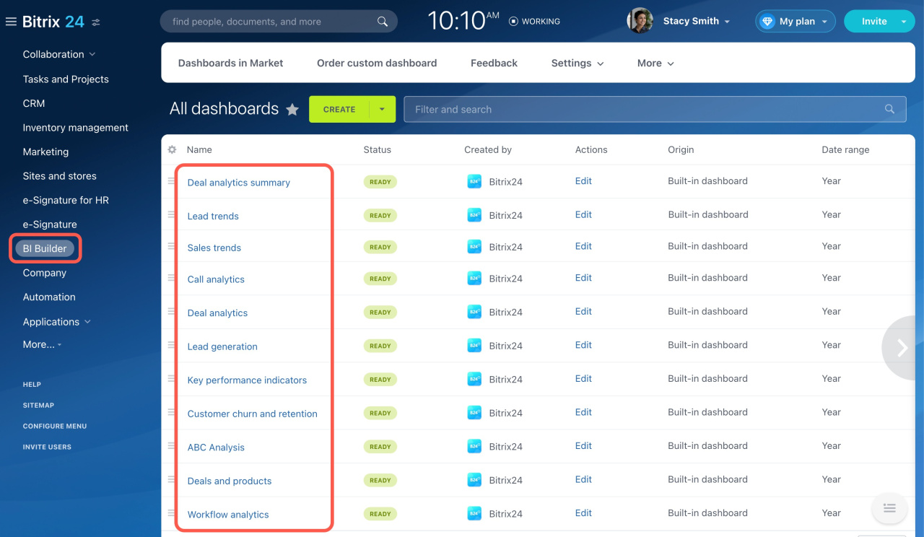This screenshot has height=537, width=924.
Task: Click the magnifier in Filter and search
Action: tap(890, 109)
